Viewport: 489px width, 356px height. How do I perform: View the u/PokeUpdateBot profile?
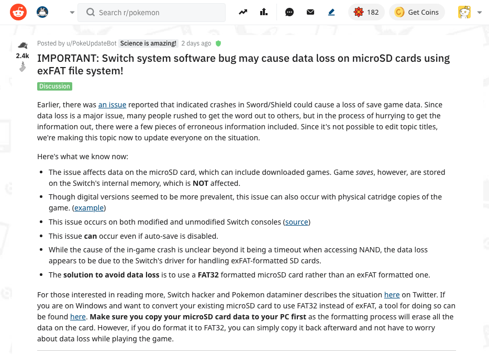pyautogui.click(x=92, y=43)
